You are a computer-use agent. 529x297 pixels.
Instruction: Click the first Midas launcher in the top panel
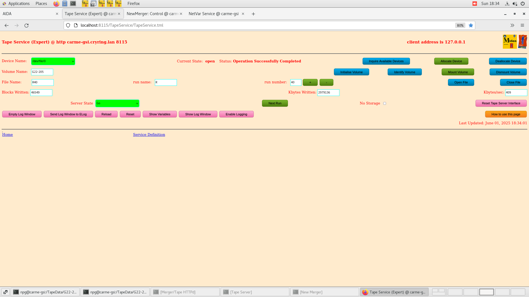tap(85, 4)
